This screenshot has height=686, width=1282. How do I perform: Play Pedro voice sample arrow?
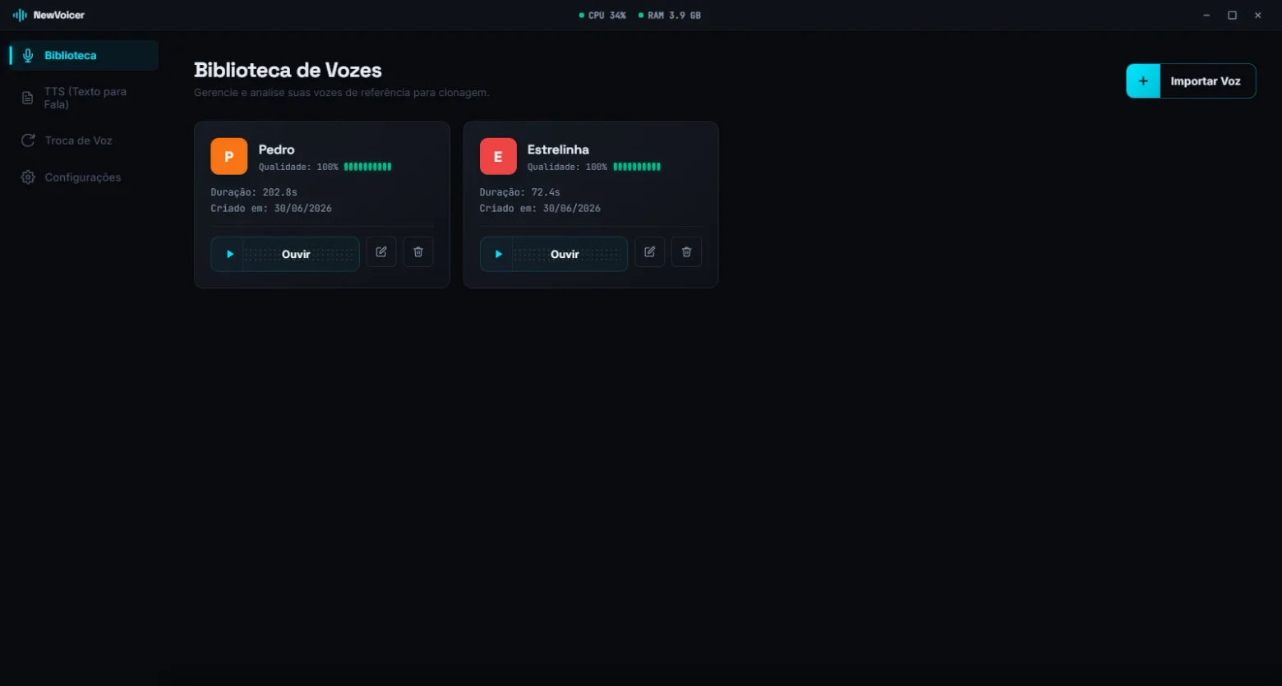click(229, 254)
